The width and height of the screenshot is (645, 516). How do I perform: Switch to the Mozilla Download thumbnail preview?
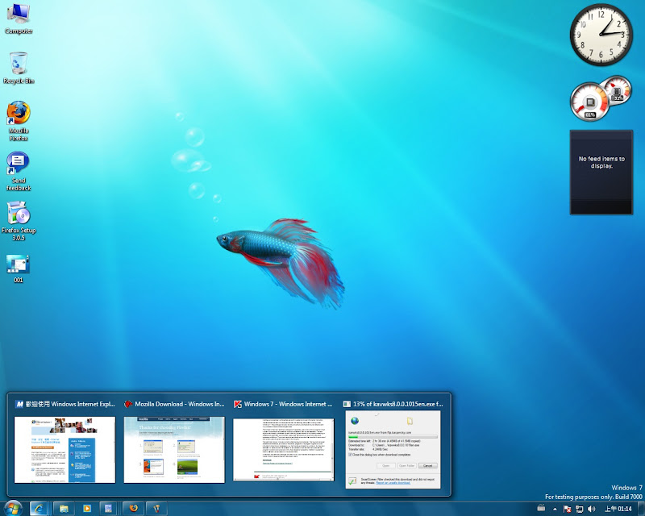coord(174,449)
